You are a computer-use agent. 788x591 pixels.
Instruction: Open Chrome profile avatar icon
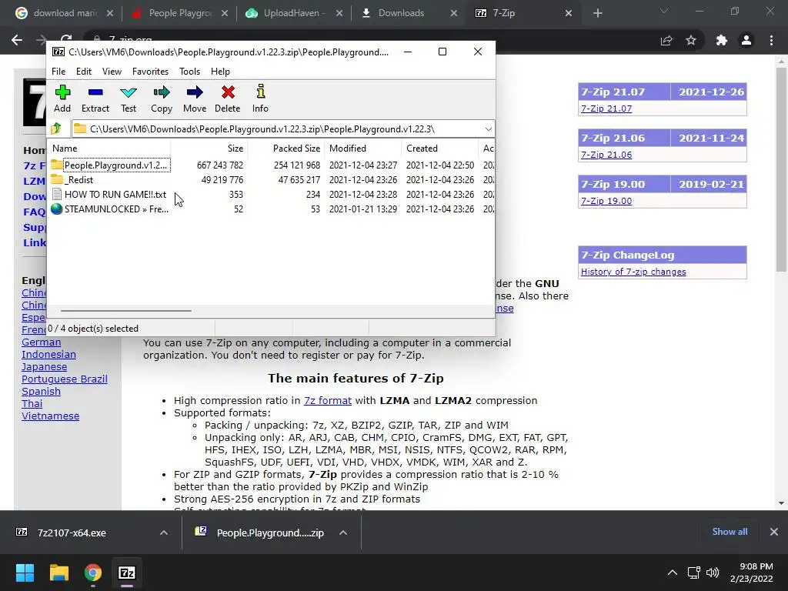tap(746, 40)
